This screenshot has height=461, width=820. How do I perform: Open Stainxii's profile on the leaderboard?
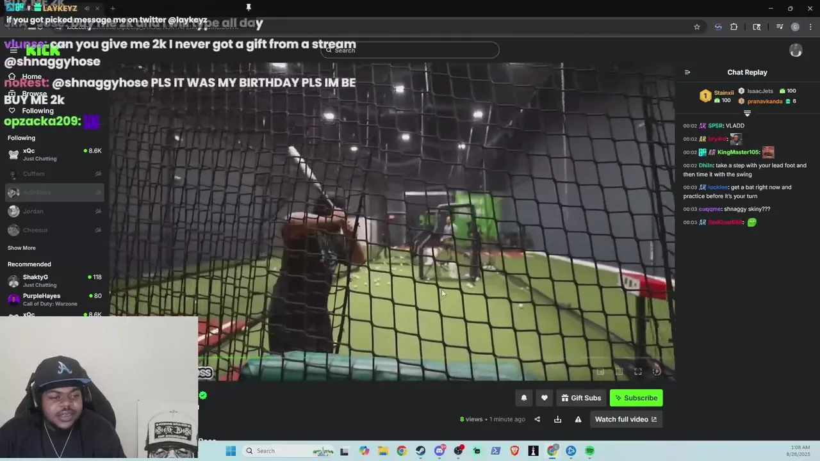(724, 93)
